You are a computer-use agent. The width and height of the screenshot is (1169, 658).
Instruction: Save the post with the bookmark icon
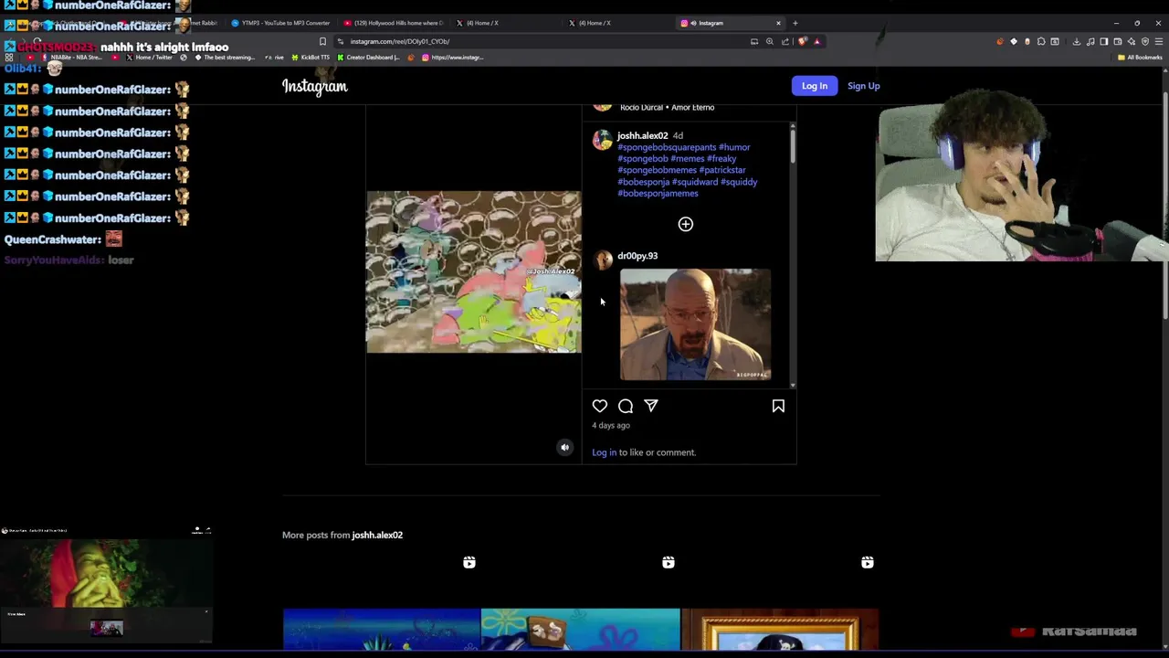point(778,406)
